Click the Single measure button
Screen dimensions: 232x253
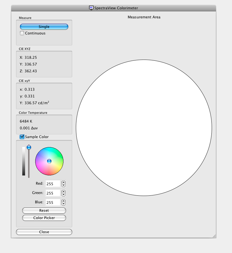point(44,27)
